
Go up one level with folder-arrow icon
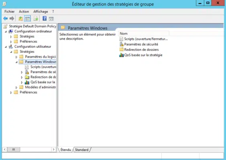[x=20, y=18]
